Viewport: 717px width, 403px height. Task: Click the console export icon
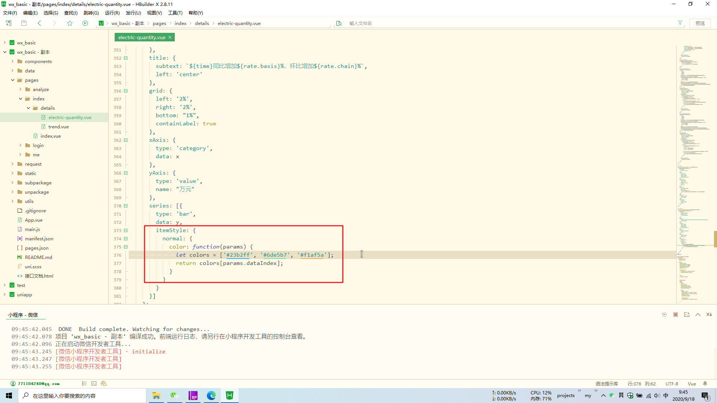pos(687,315)
